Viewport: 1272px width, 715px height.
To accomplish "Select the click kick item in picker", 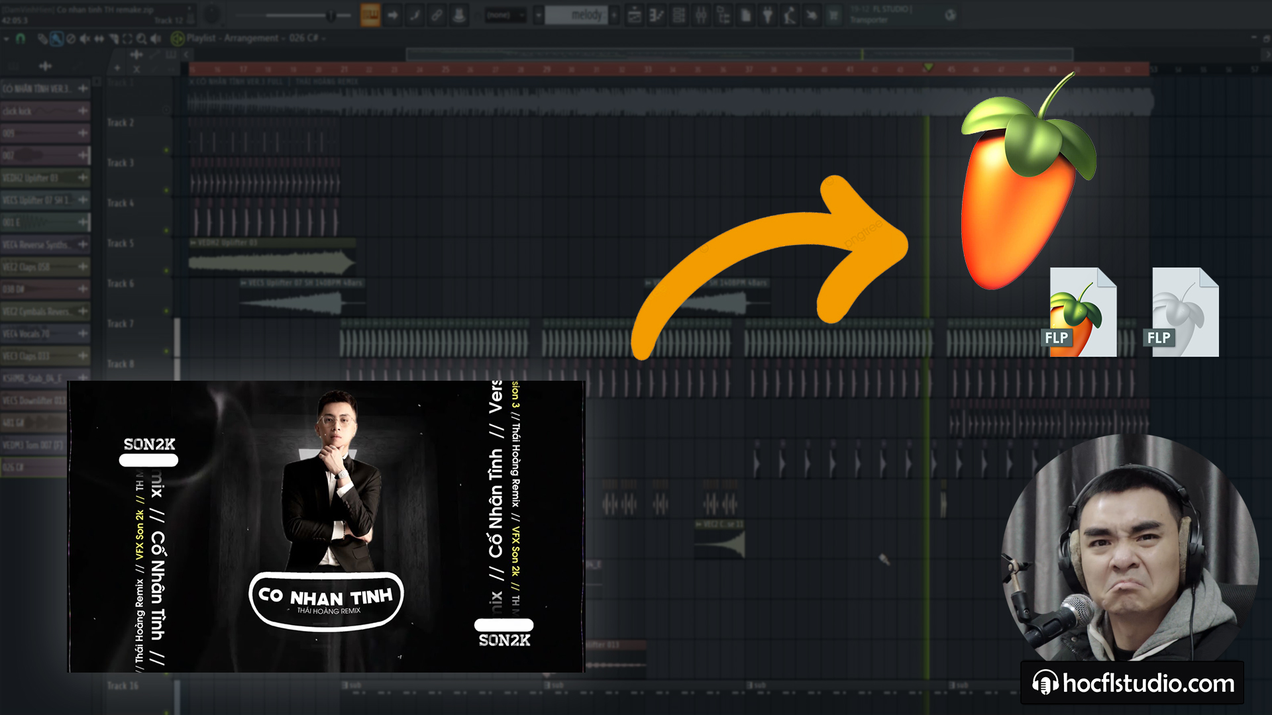I will click(45, 111).
